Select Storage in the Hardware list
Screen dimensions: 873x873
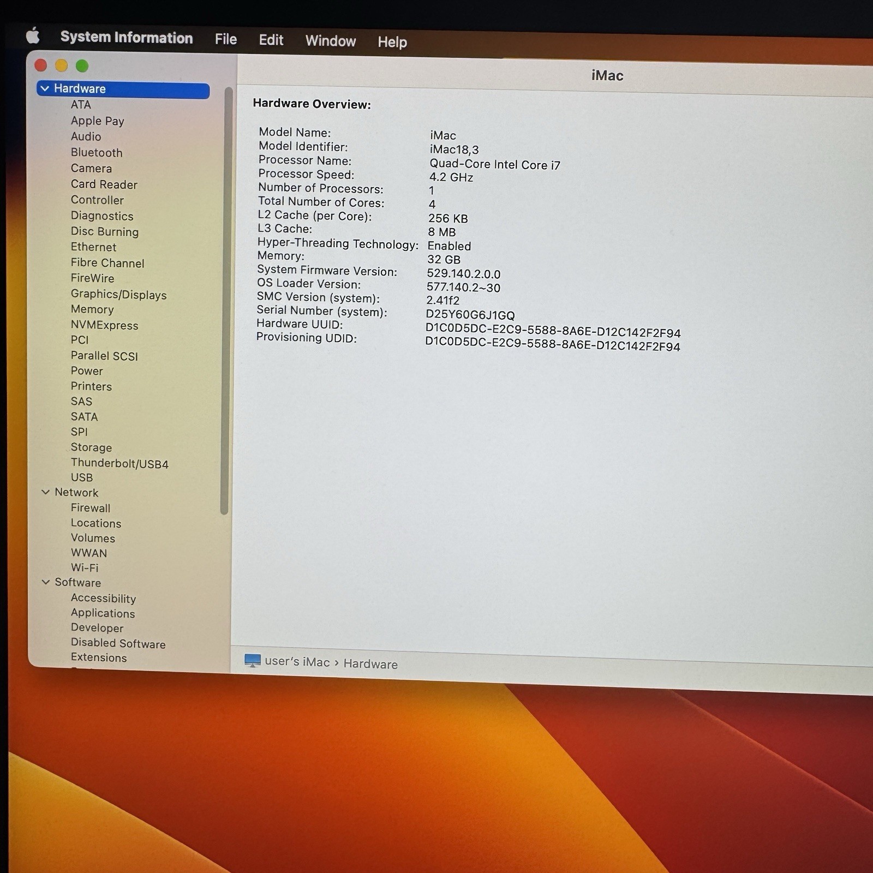point(91,447)
